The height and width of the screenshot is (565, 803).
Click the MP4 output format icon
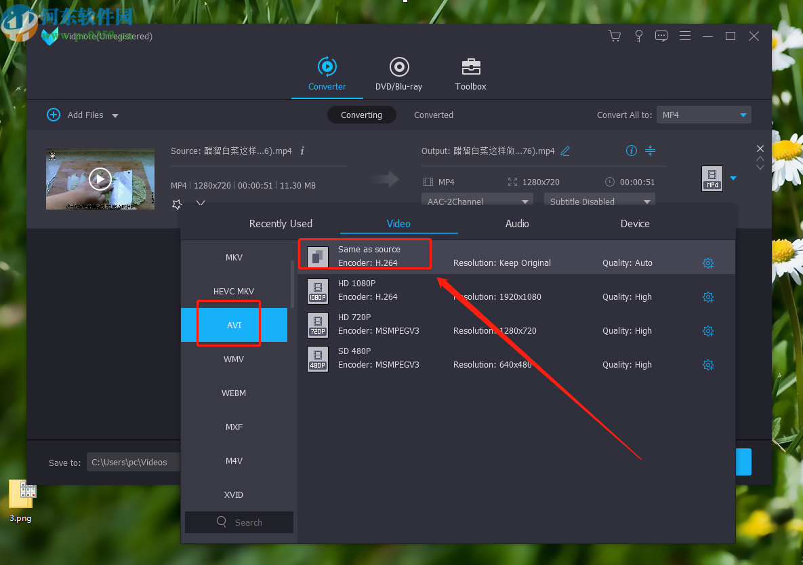(x=712, y=179)
